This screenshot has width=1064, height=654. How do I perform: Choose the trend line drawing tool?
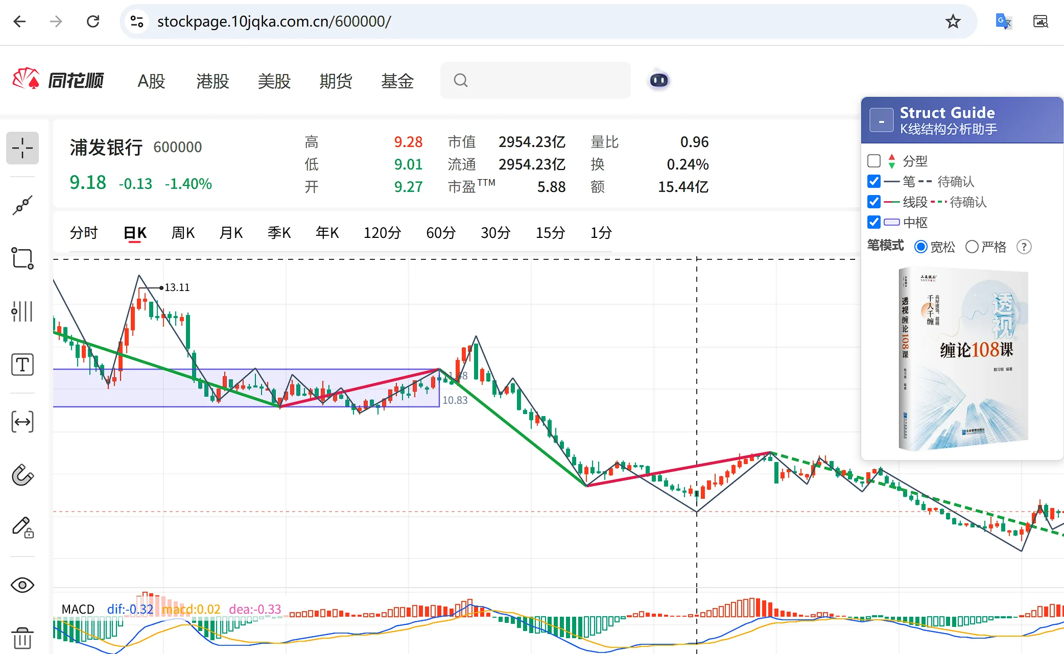(22, 205)
